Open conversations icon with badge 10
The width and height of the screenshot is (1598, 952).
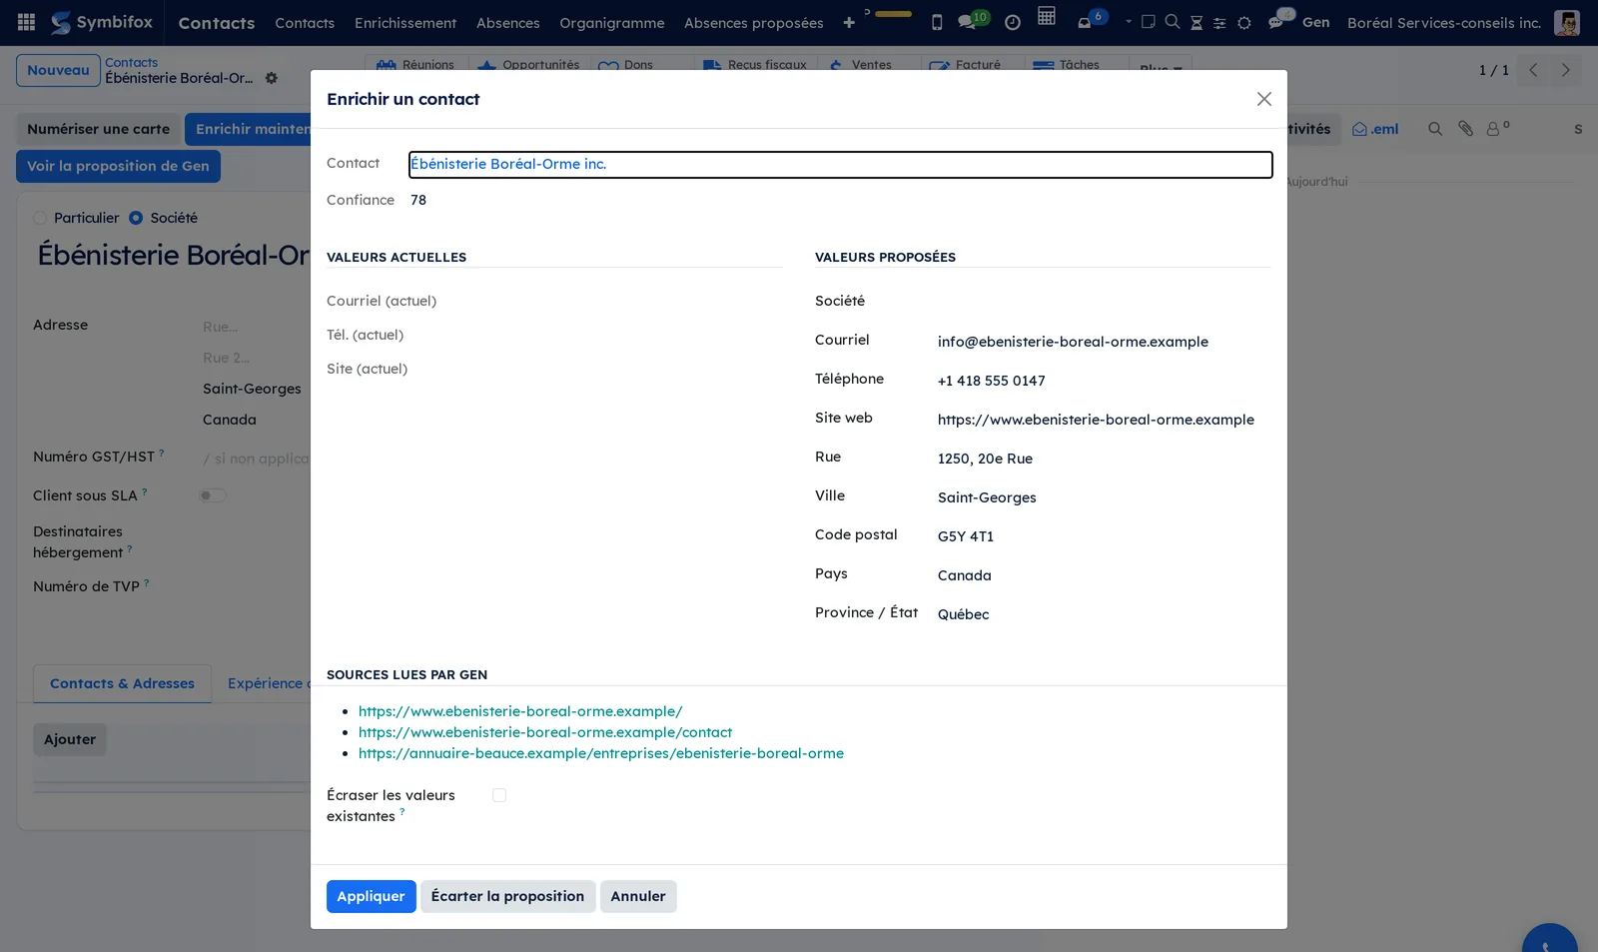[973, 20]
